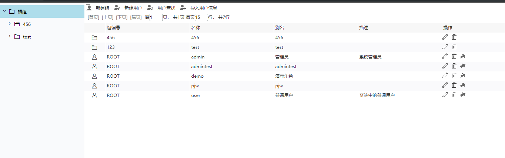Click the arrow icon for admintest
The image size is (505, 158).
click(463, 66)
